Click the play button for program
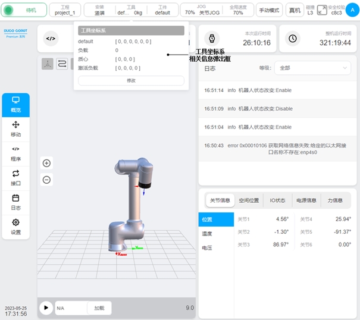 click(x=46, y=308)
